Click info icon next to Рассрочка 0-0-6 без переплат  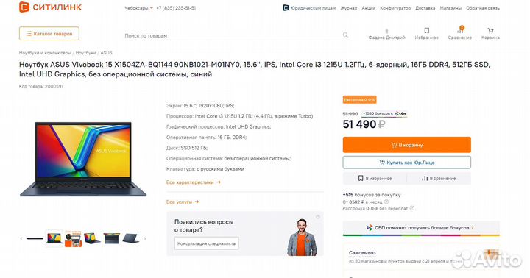[x=412, y=208]
